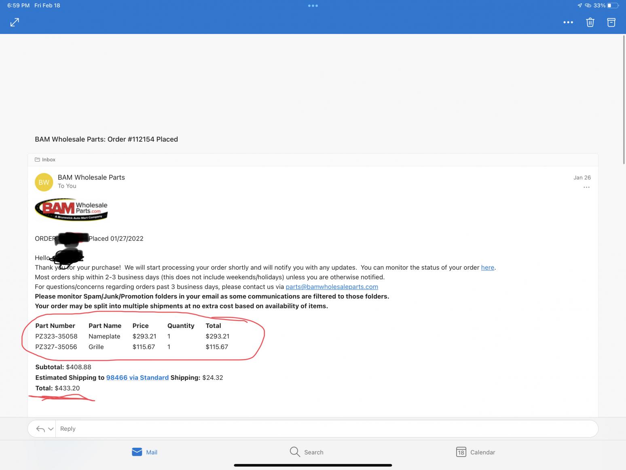The image size is (626, 470).
Task: Tap the BW sender avatar
Action: pos(44,182)
